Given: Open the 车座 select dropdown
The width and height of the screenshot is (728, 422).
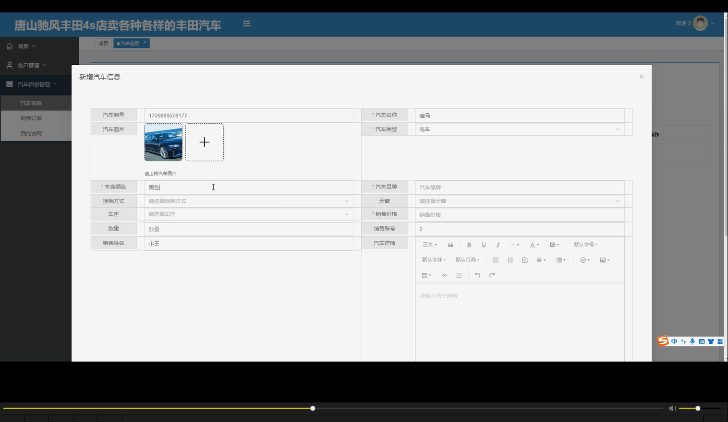Looking at the screenshot, I should point(249,214).
